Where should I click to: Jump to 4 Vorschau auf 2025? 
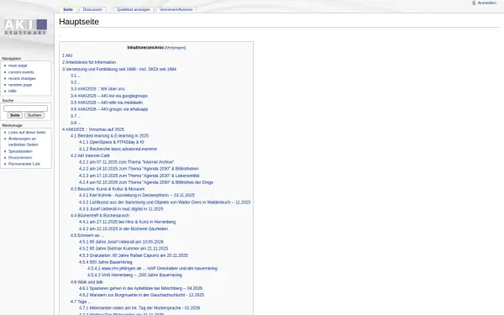coord(93,129)
